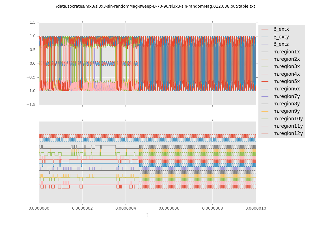Screen dimensions: 311x226
Task: Click the m.region10y legend entry
Action: 288,119
